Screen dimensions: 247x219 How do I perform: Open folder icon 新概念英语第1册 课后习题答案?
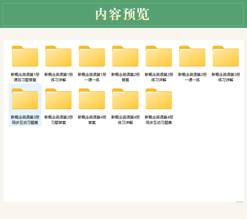[x=25, y=56]
